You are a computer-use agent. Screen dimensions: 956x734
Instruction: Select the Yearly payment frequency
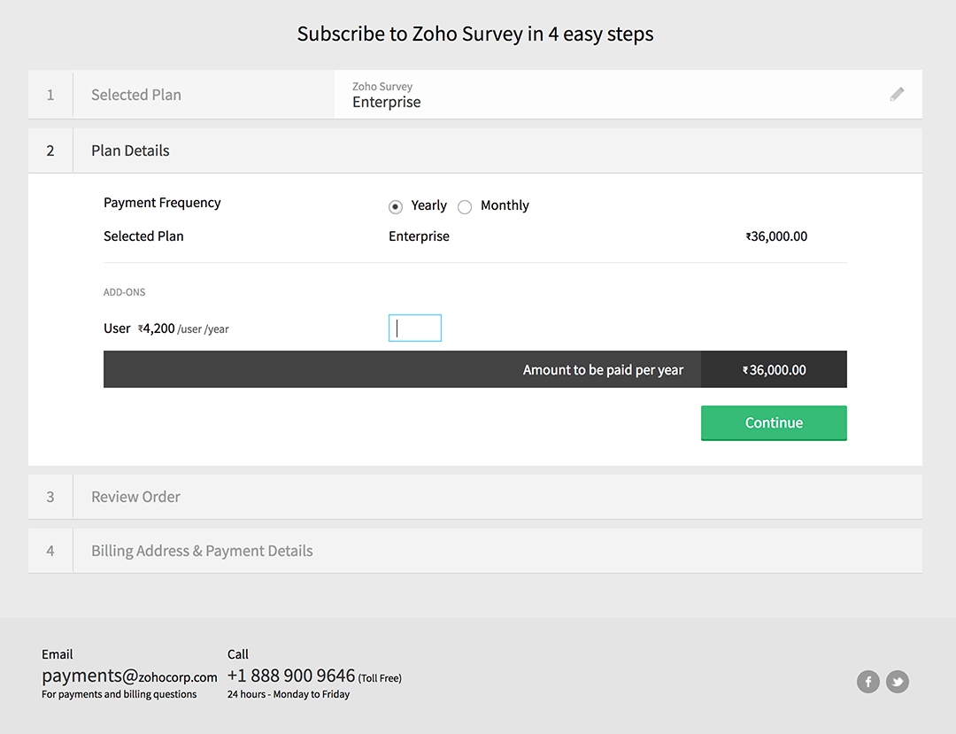tap(396, 206)
